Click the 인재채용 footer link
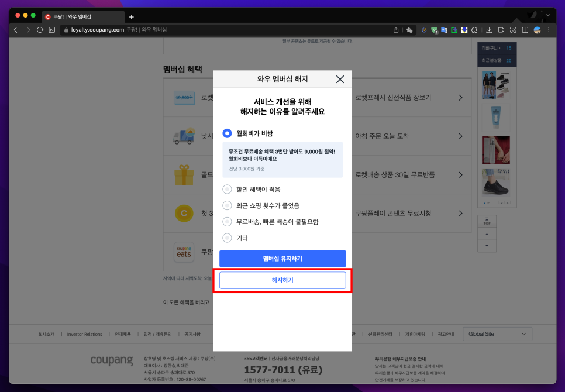Image resolution: width=565 pixels, height=392 pixels. (x=122, y=334)
